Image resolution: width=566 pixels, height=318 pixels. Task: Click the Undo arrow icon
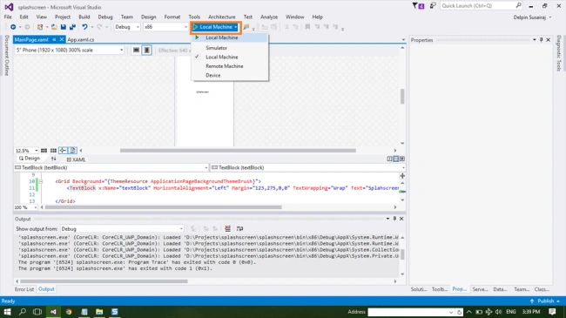click(84, 27)
